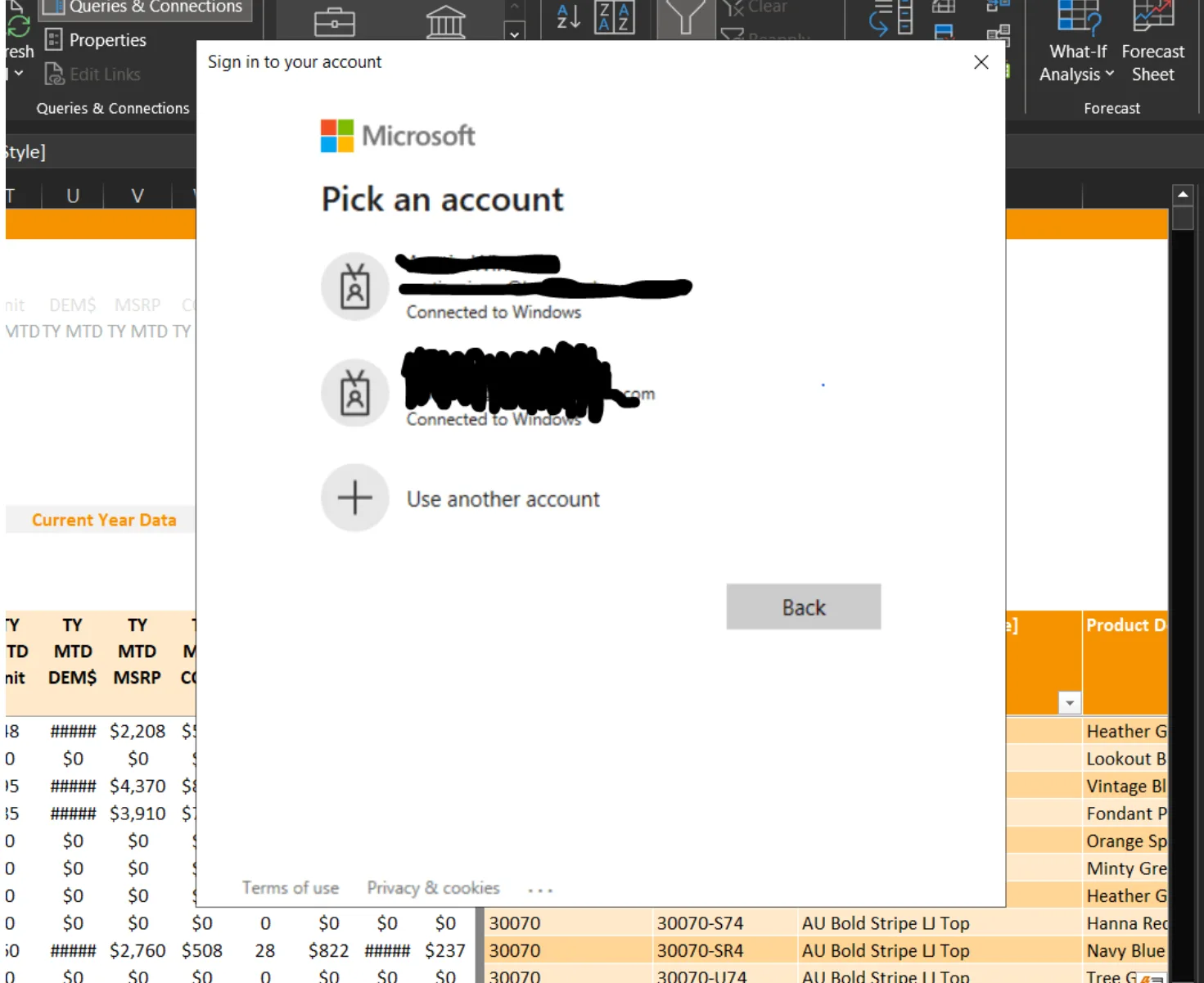The height and width of the screenshot is (983, 1204).
Task: Select Minty Gre product cell
Action: 1125,868
